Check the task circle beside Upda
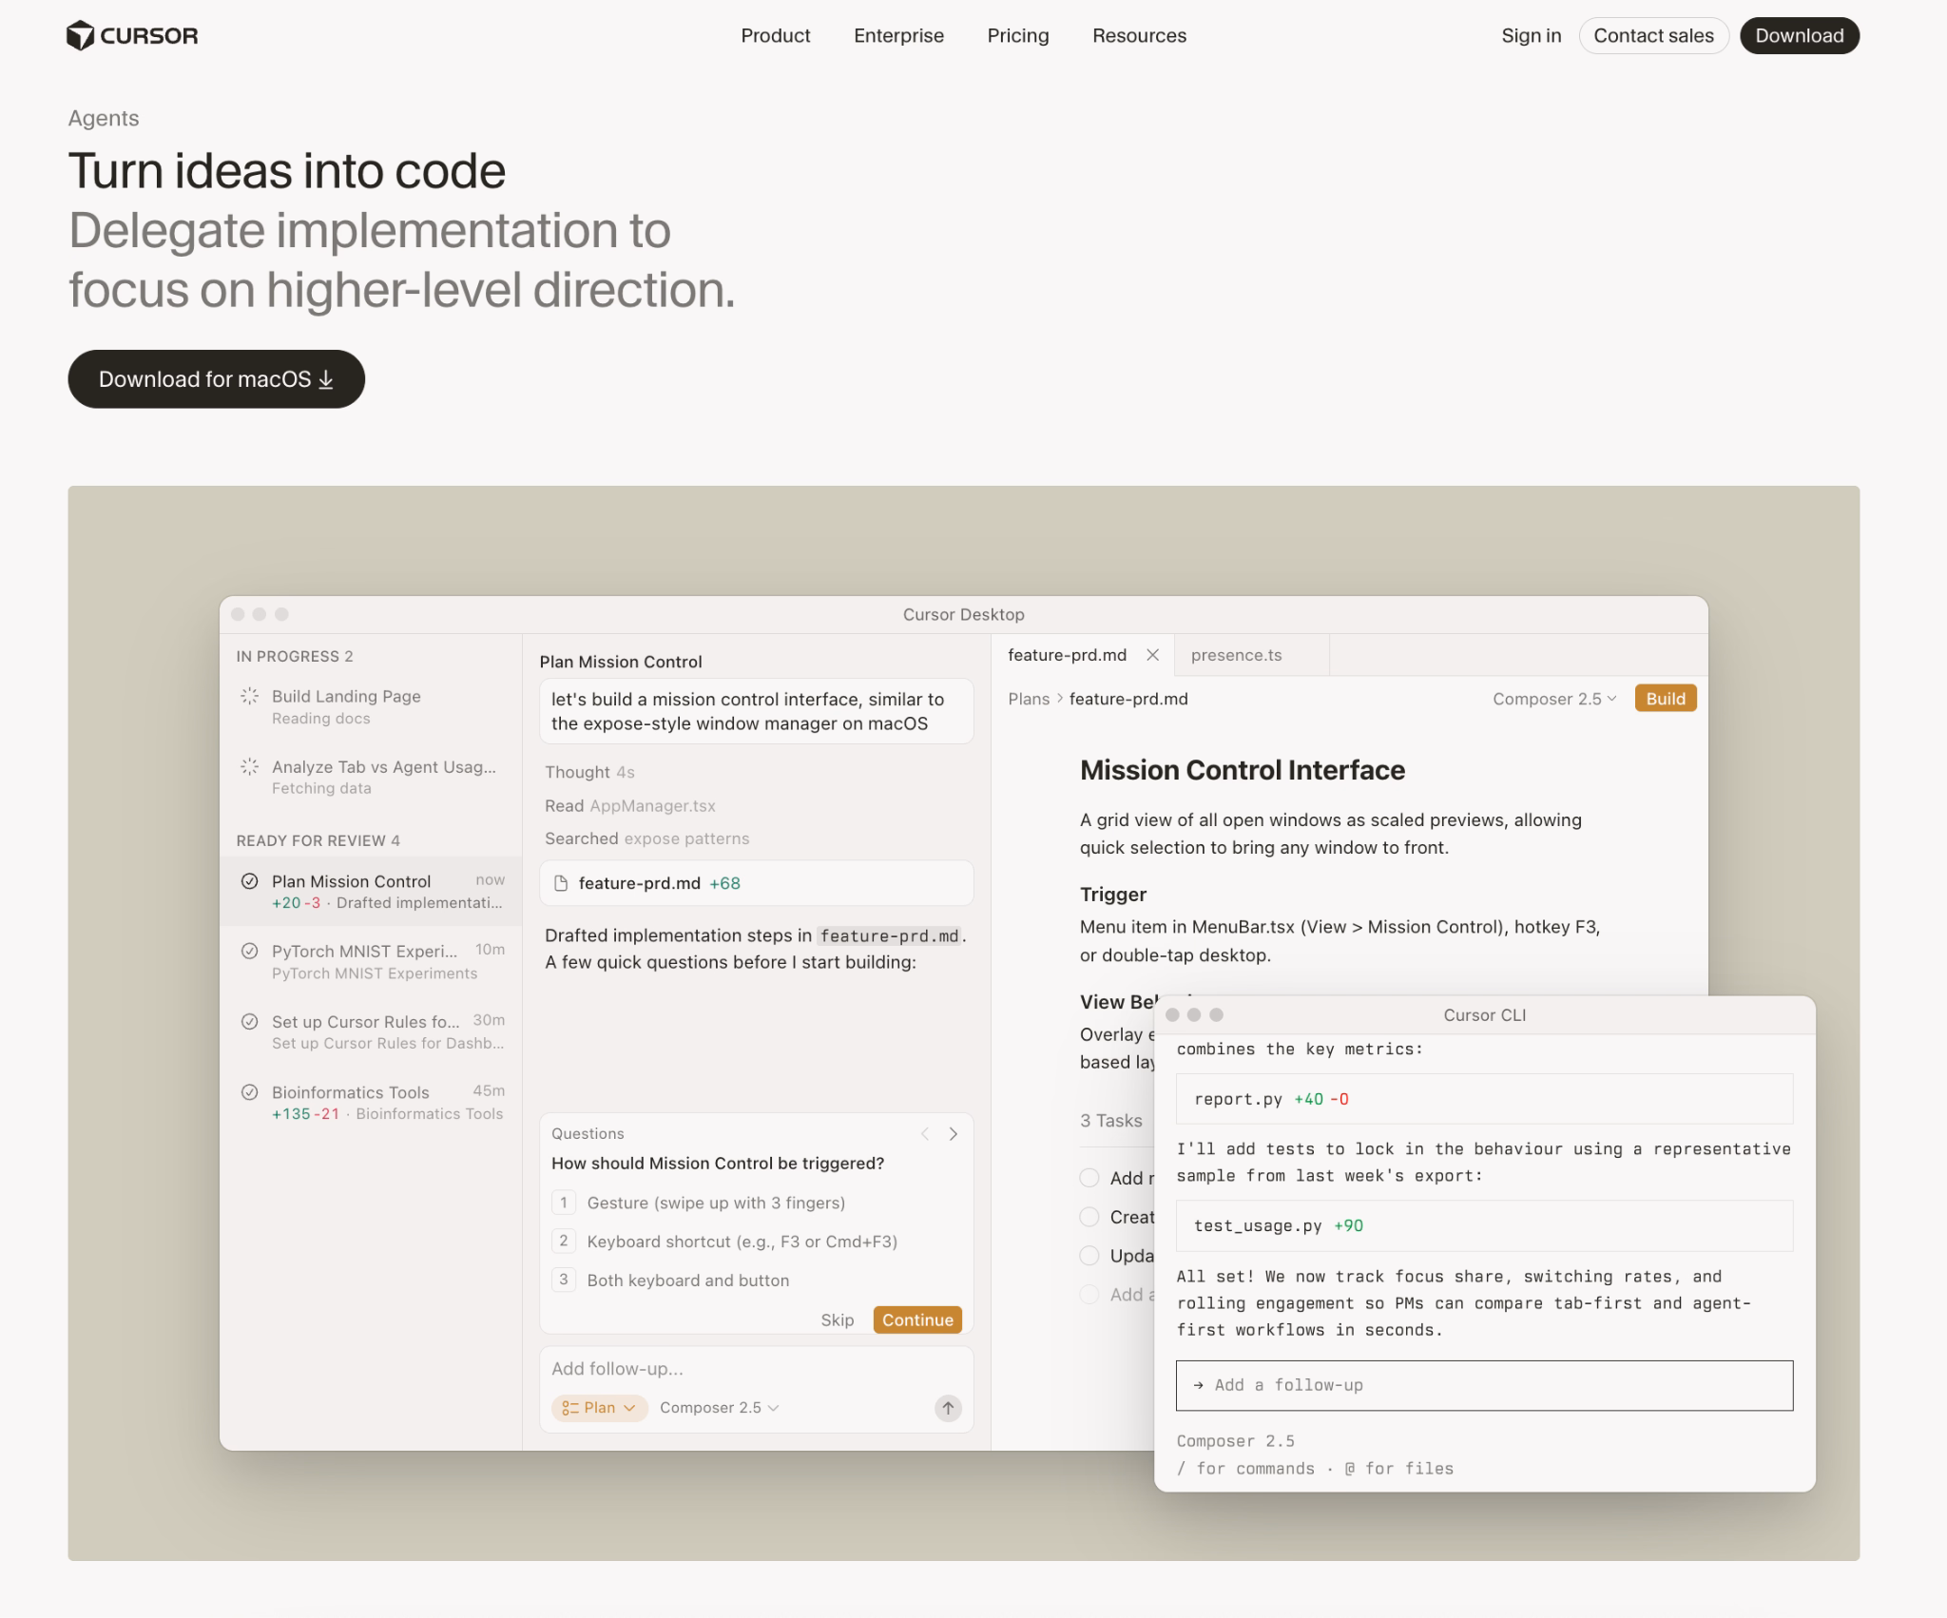Viewport: 1947px width, 1618px height. click(x=1089, y=1256)
